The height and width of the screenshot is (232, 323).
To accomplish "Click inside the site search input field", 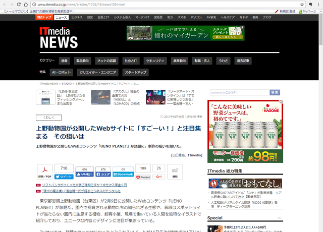I will [238, 92].
